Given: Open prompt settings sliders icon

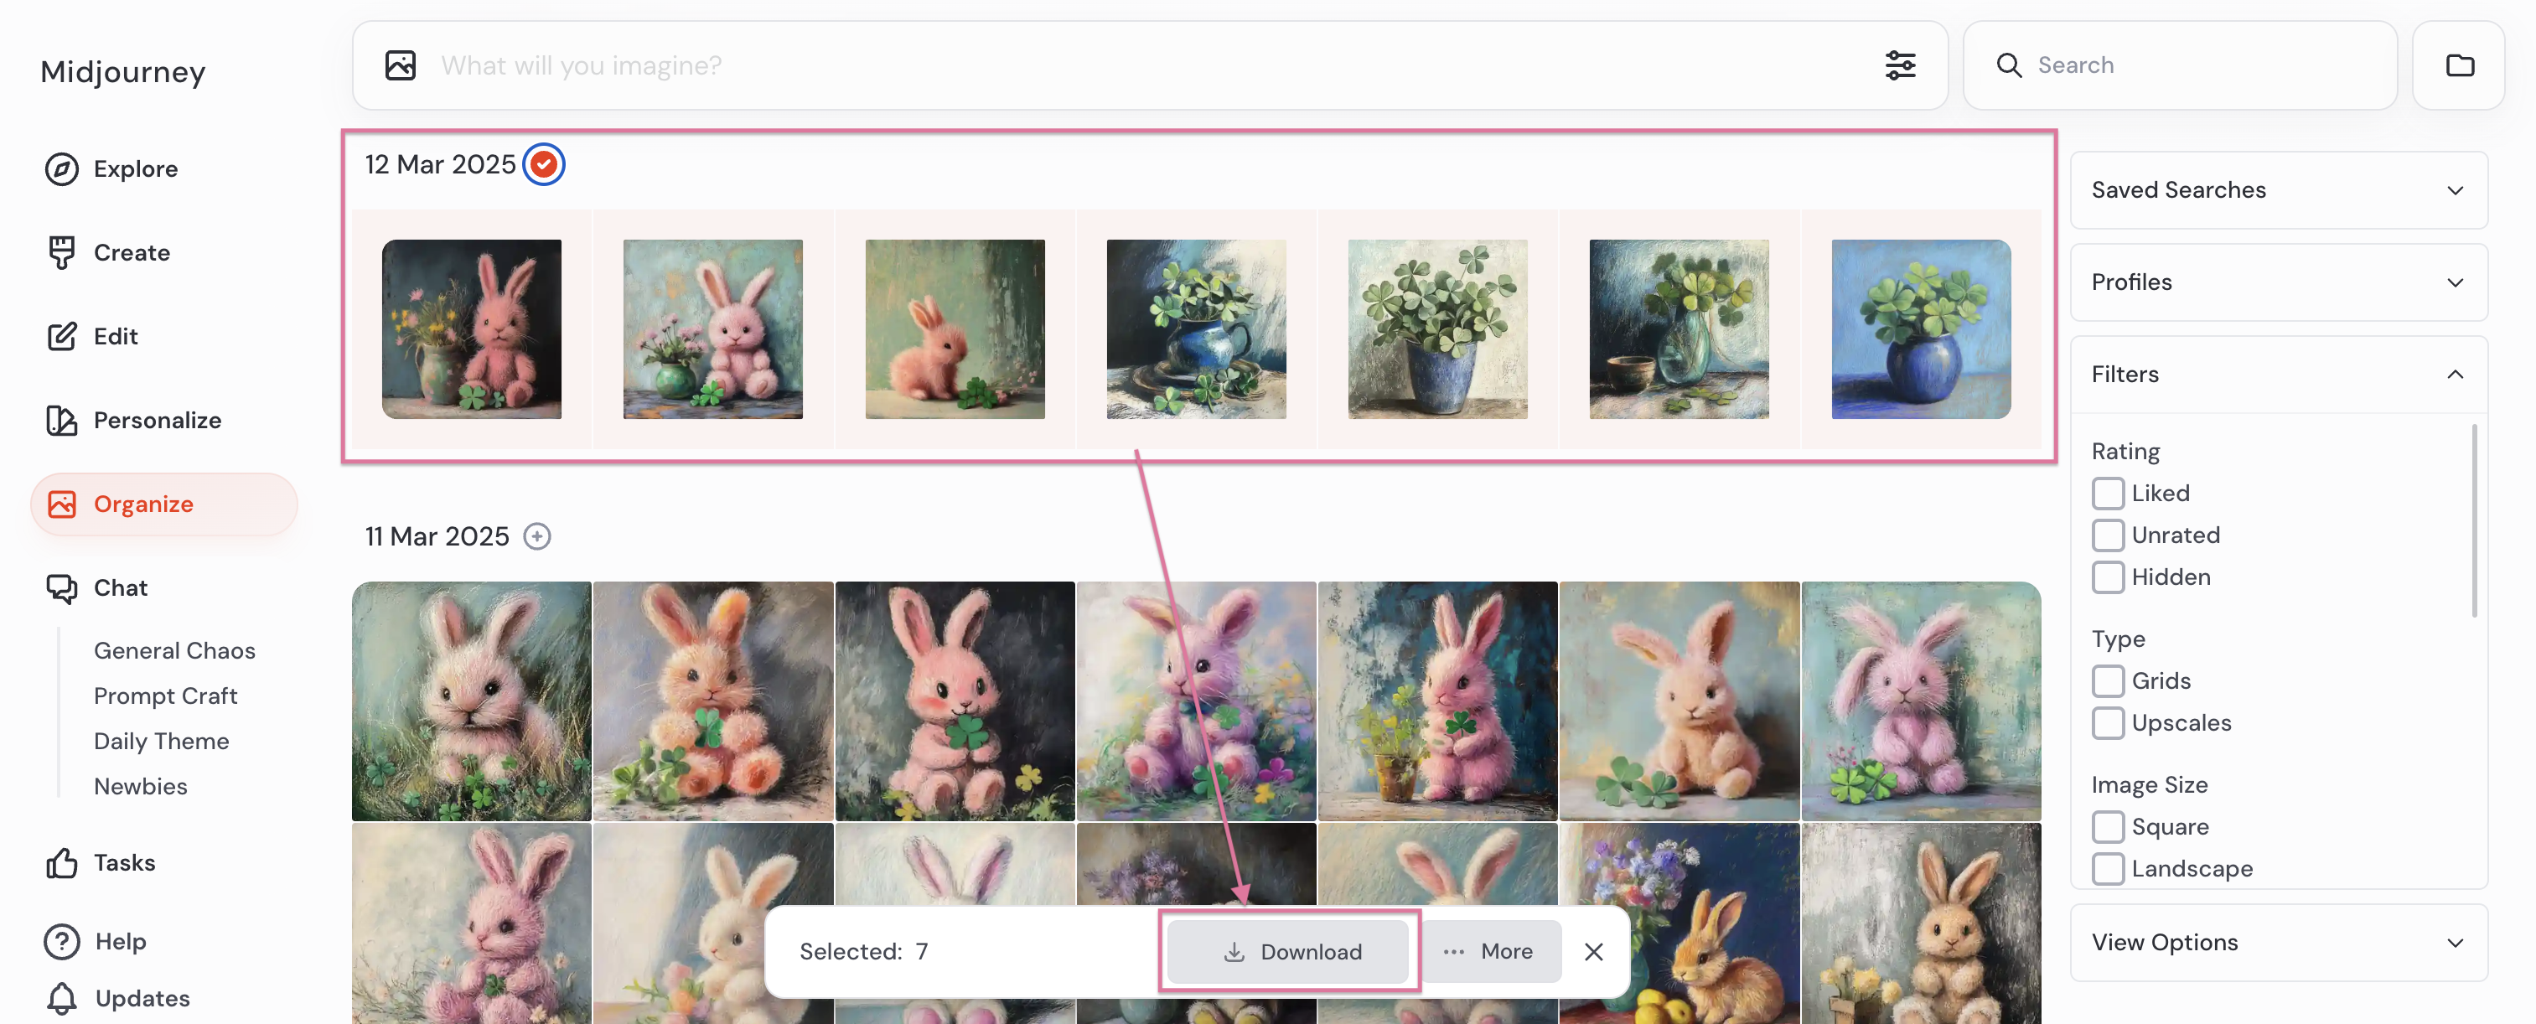Looking at the screenshot, I should (x=1900, y=65).
